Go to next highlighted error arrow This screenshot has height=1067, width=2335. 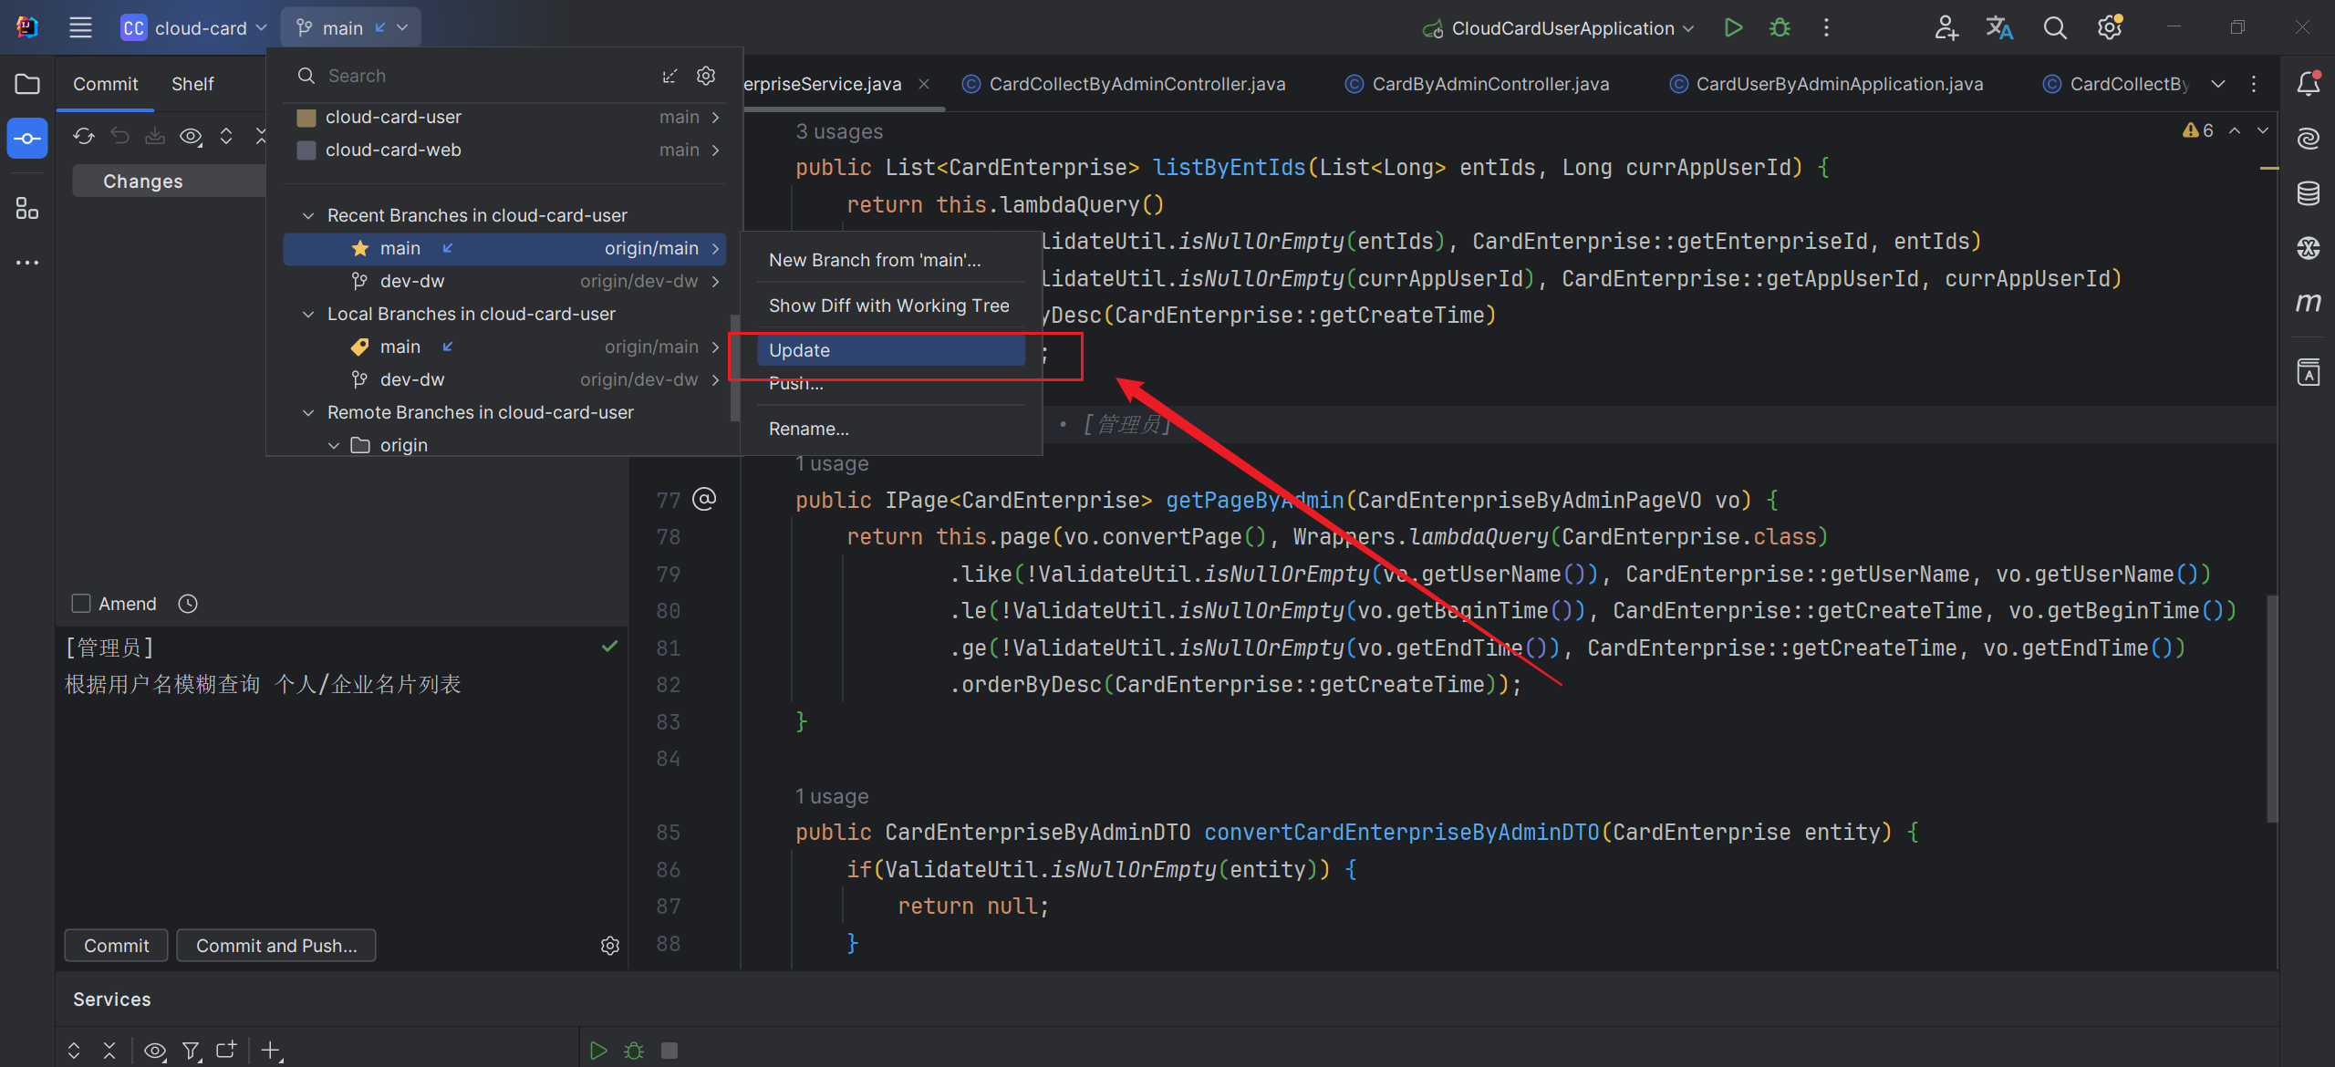tap(2263, 130)
